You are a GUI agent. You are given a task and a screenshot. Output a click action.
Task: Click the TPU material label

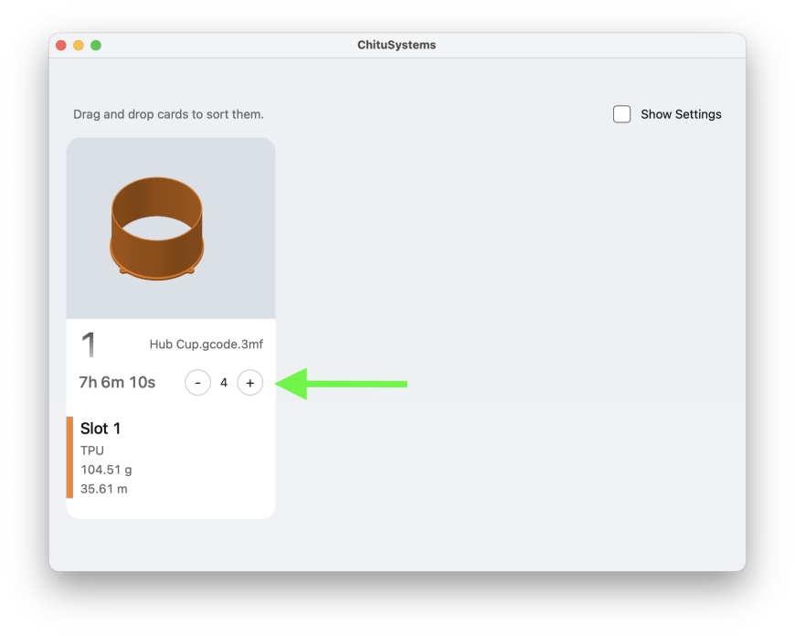[92, 450]
